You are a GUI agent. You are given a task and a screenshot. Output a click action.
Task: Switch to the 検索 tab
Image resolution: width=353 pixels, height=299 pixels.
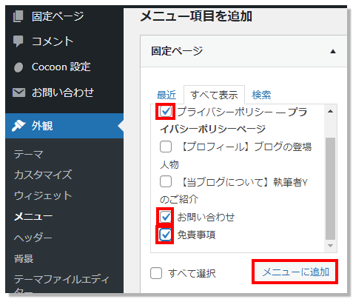tap(261, 95)
